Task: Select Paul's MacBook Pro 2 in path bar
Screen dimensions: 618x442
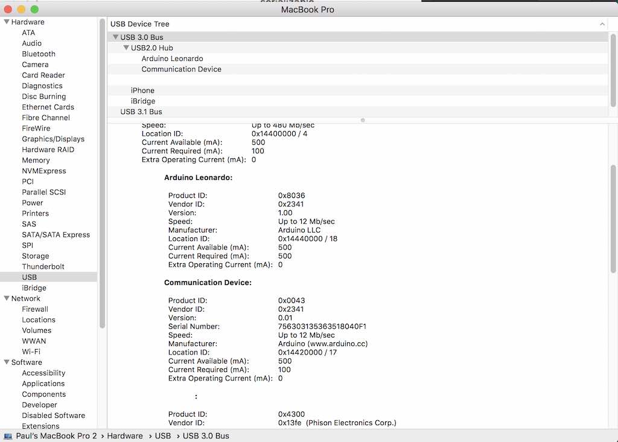Action: [56, 436]
